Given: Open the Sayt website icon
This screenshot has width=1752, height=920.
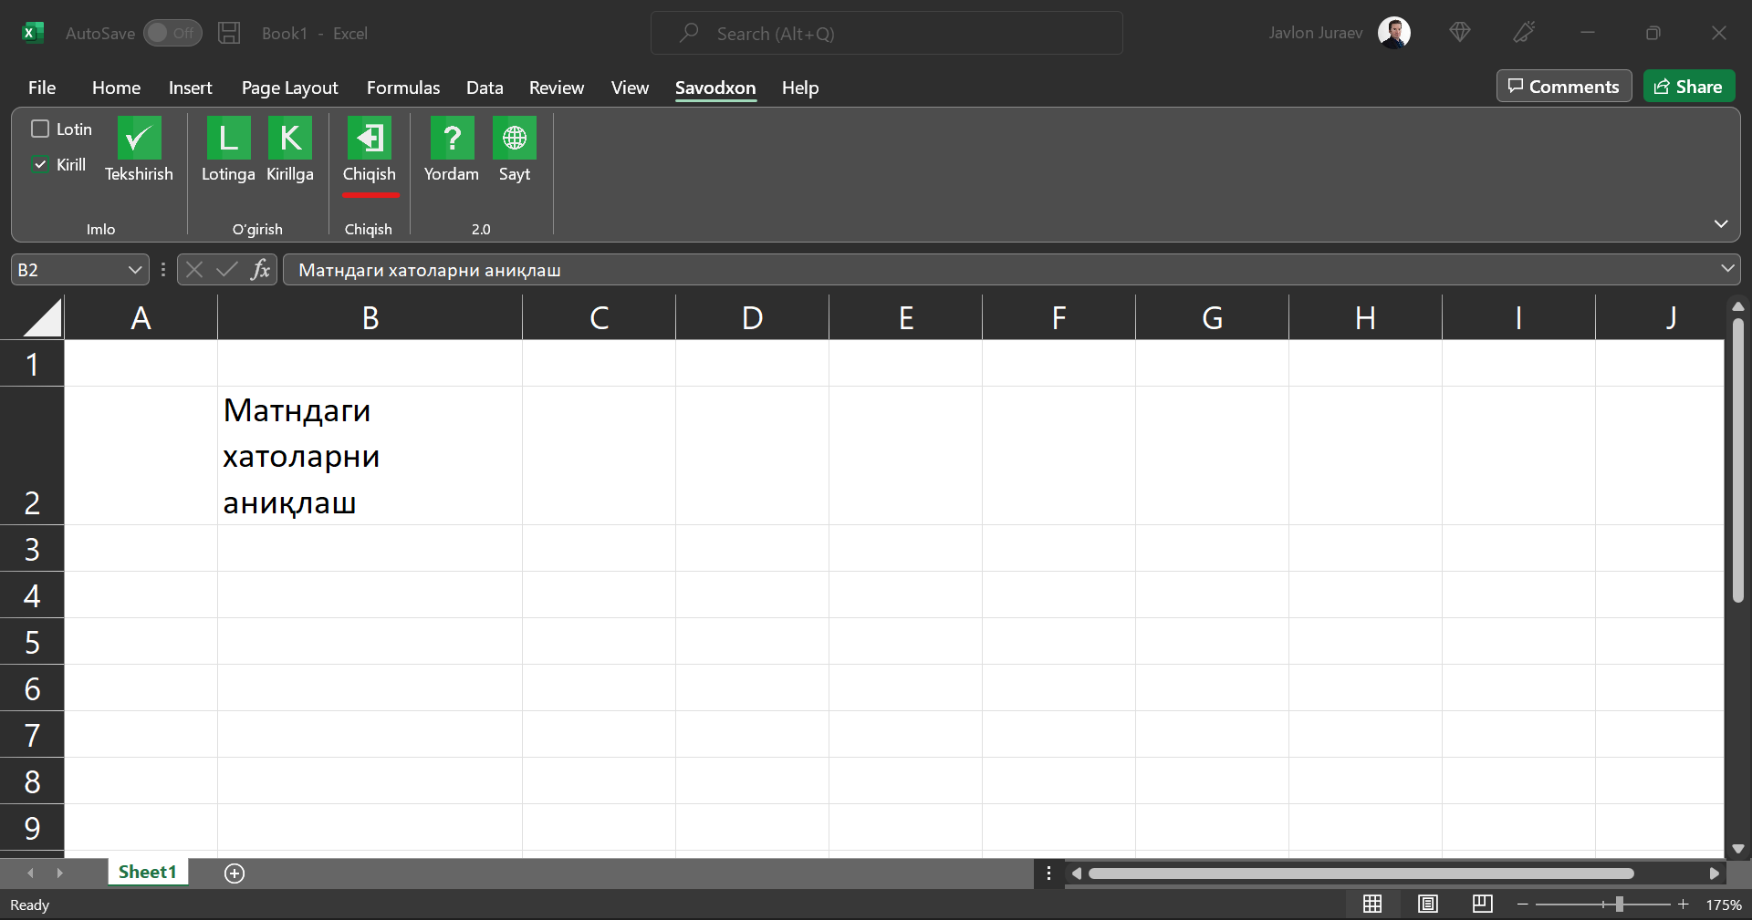Looking at the screenshot, I should pyautogui.click(x=514, y=139).
